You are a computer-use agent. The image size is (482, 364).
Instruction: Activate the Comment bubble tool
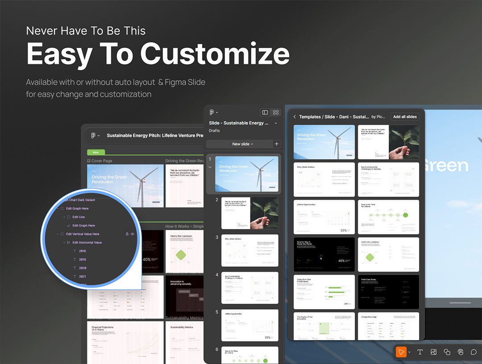[x=474, y=352]
